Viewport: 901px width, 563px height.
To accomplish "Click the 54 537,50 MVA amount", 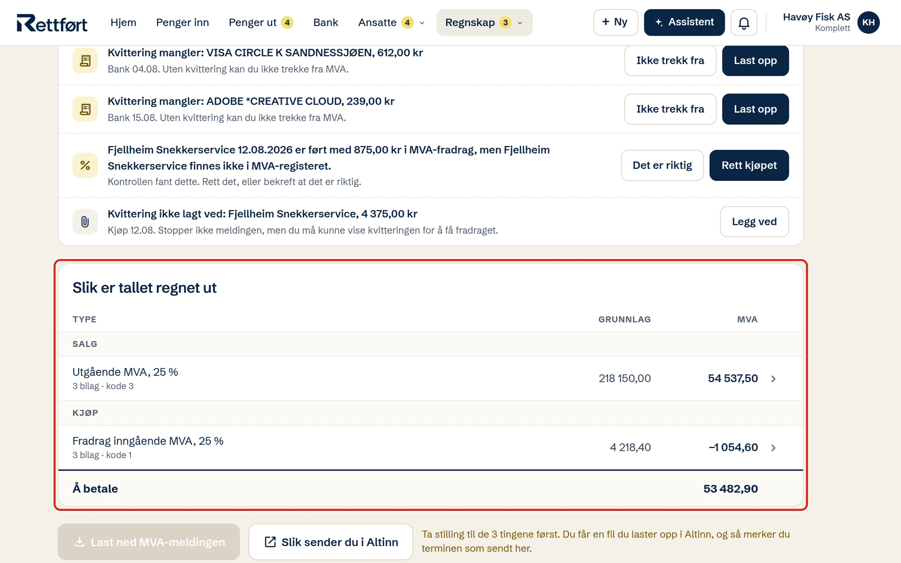I will (733, 378).
